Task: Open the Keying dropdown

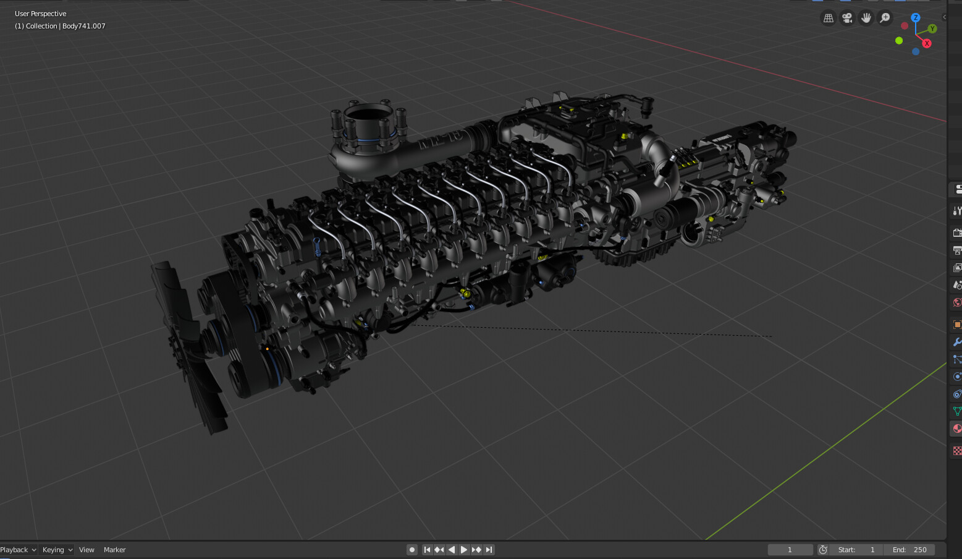Action: (x=56, y=549)
